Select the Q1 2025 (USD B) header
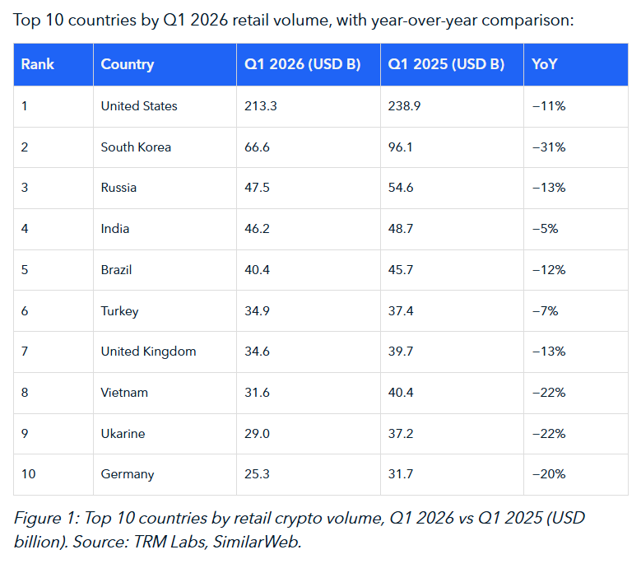Image resolution: width=641 pixels, height=573 pixels. (x=446, y=64)
